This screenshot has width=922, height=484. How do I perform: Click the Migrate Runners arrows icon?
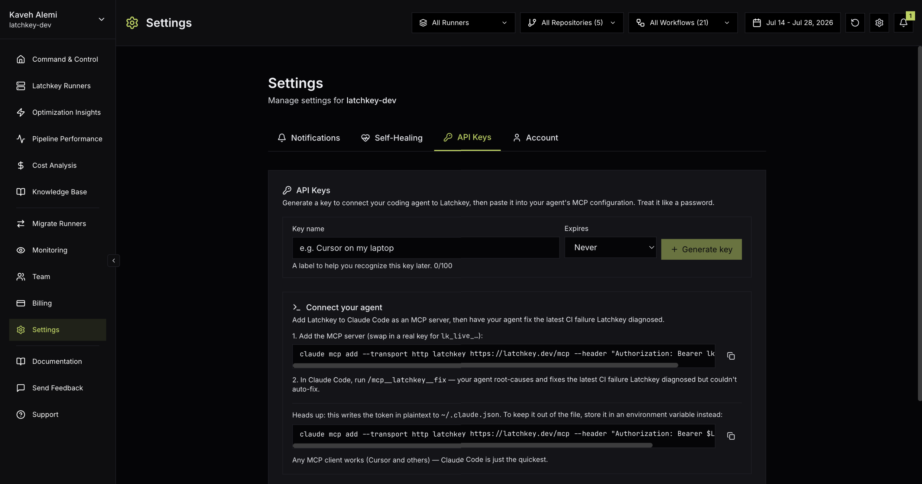point(21,223)
